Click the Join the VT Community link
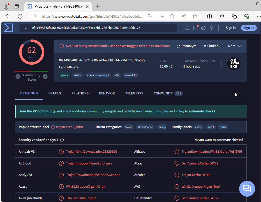Viewport: 261px width, 202px height. (38, 111)
